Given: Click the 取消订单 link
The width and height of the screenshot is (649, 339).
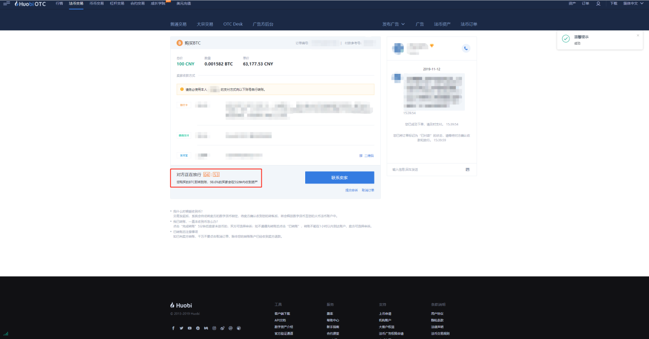Looking at the screenshot, I should click(368, 190).
